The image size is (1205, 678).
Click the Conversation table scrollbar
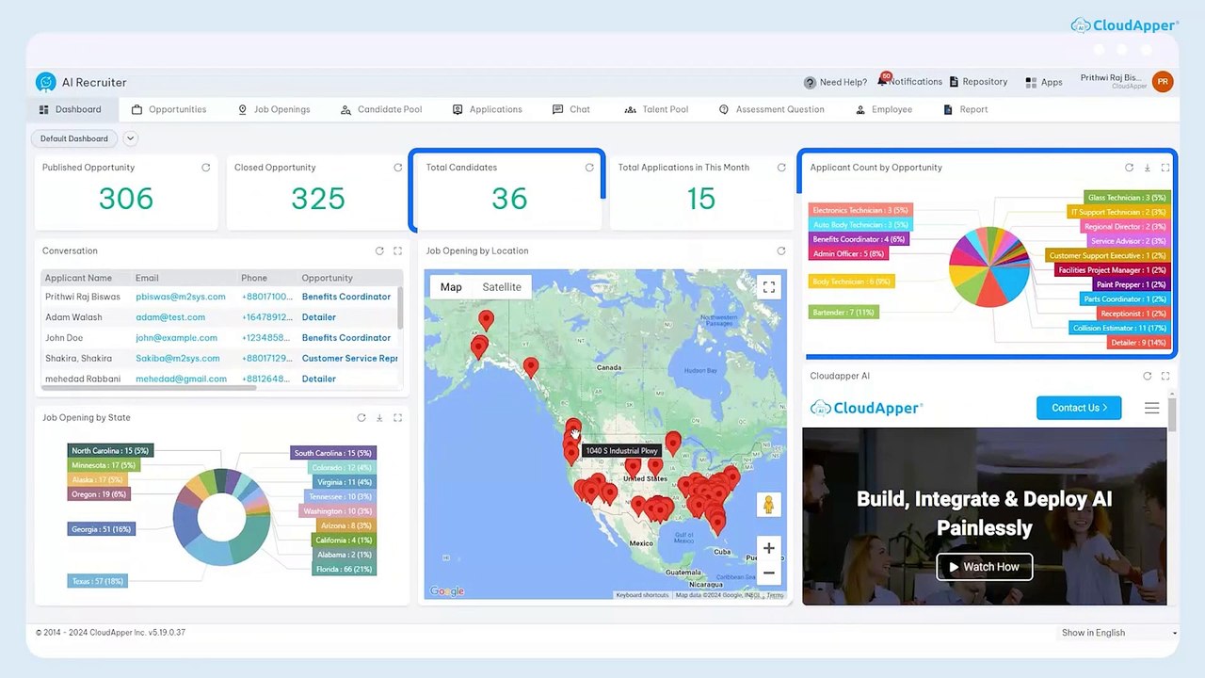click(x=401, y=307)
